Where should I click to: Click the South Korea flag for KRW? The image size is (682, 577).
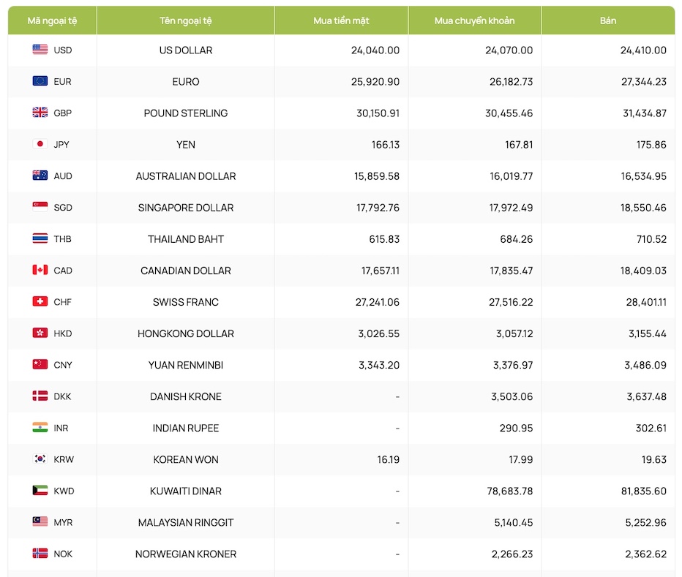(x=40, y=459)
